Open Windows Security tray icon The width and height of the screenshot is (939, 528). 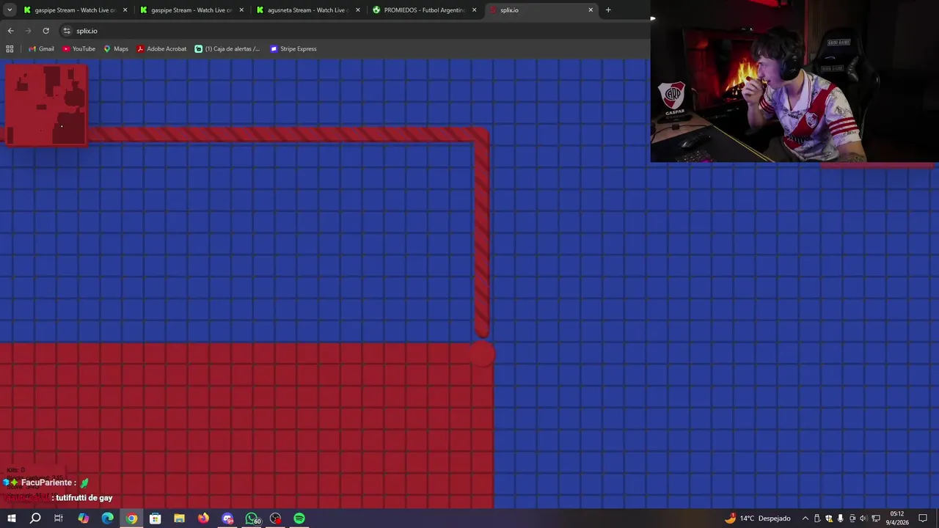click(x=829, y=518)
